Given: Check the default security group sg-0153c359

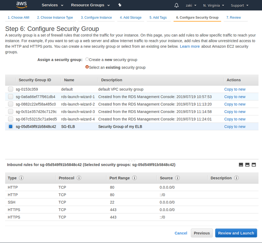Looking at the screenshot, I should pos(10,89).
